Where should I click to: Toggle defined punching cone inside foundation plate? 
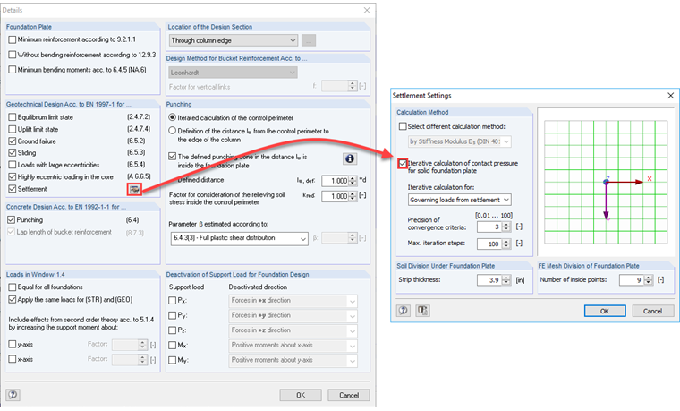pyautogui.click(x=172, y=156)
